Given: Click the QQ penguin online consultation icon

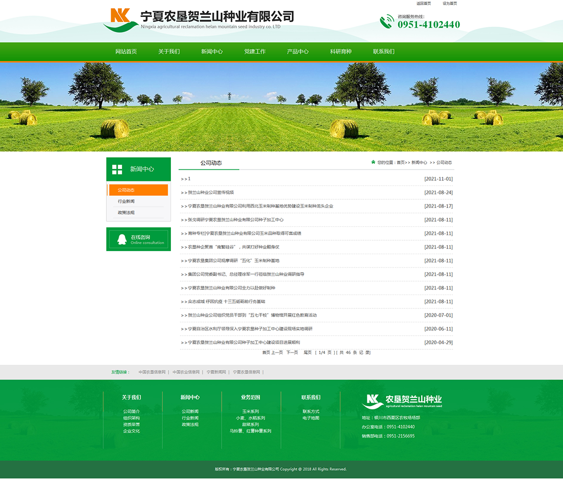Looking at the screenshot, I should point(122,239).
